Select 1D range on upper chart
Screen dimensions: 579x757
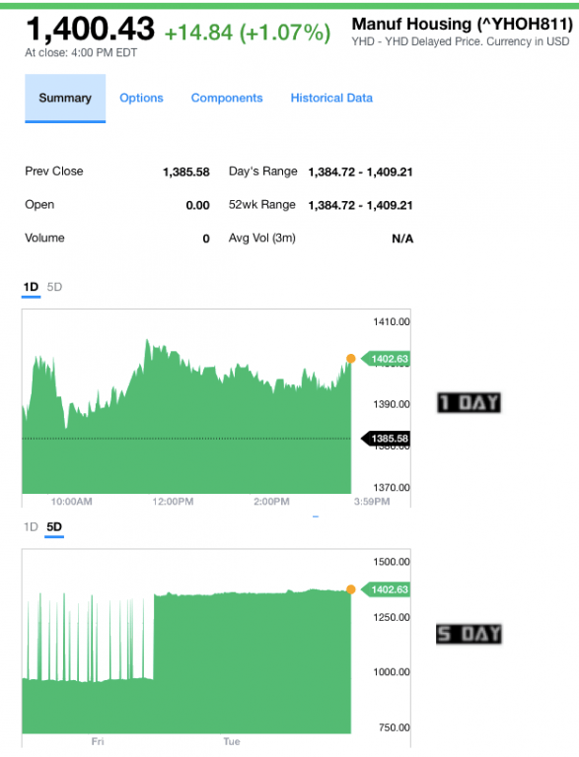pos(31,287)
